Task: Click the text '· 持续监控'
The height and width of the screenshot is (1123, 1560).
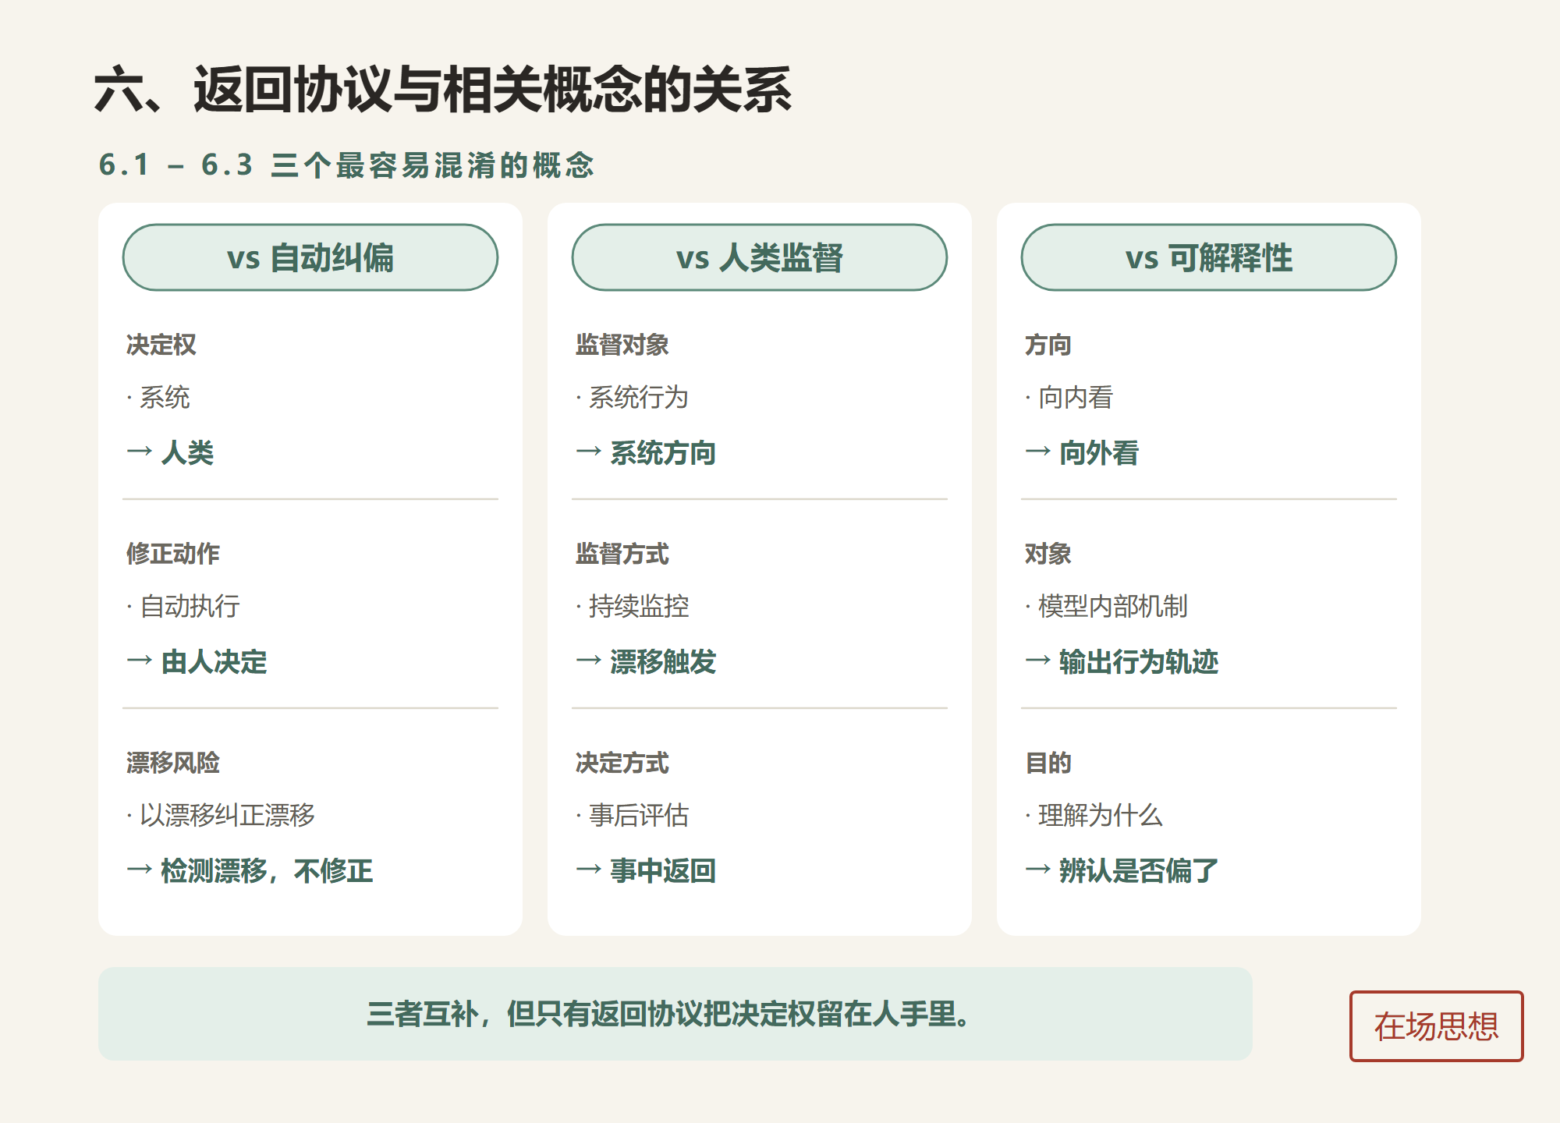Action: point(633,607)
